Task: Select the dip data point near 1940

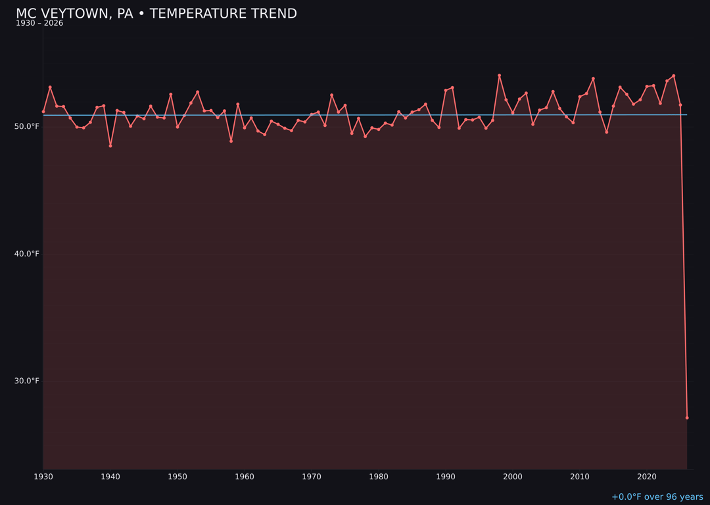Action: click(x=110, y=145)
